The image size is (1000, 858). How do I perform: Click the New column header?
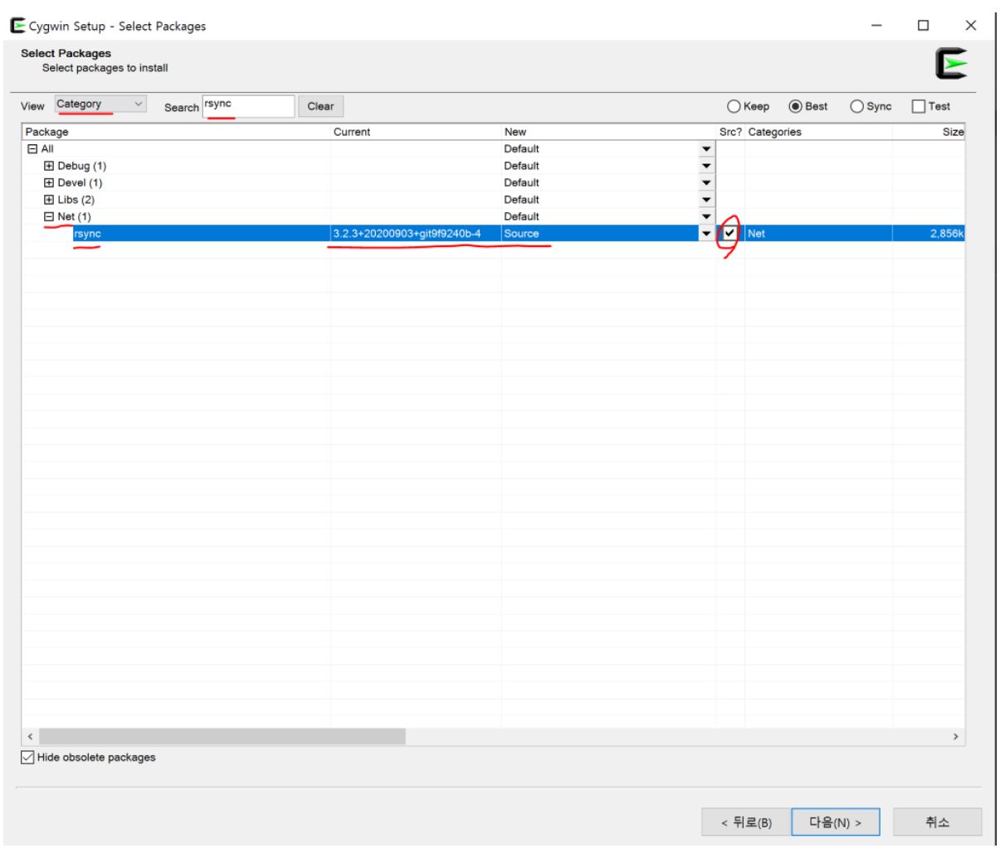[608, 132]
